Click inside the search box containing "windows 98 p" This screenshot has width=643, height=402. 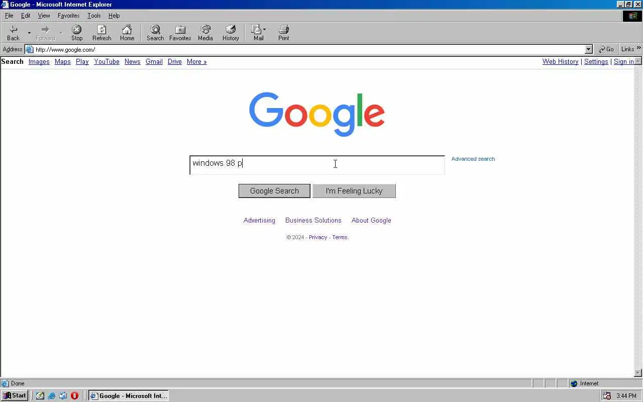pyautogui.click(x=317, y=165)
